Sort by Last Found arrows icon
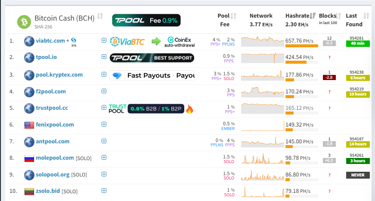Image resolution: width=375 pixels, height=201 pixels. pyautogui.click(x=366, y=16)
